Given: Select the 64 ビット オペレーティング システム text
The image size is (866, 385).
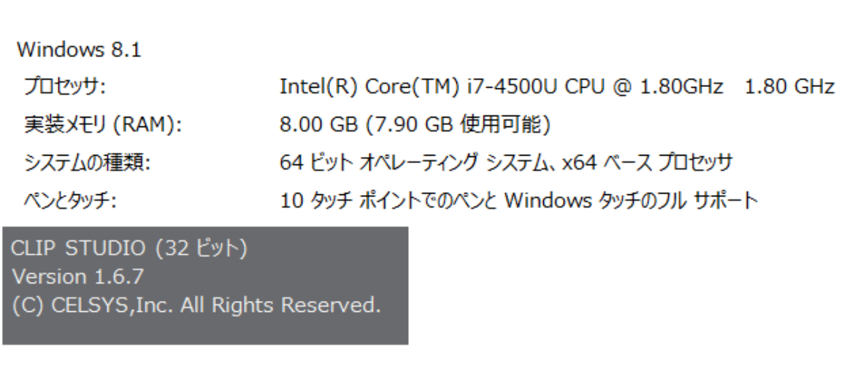Looking at the screenshot, I should (x=410, y=163).
